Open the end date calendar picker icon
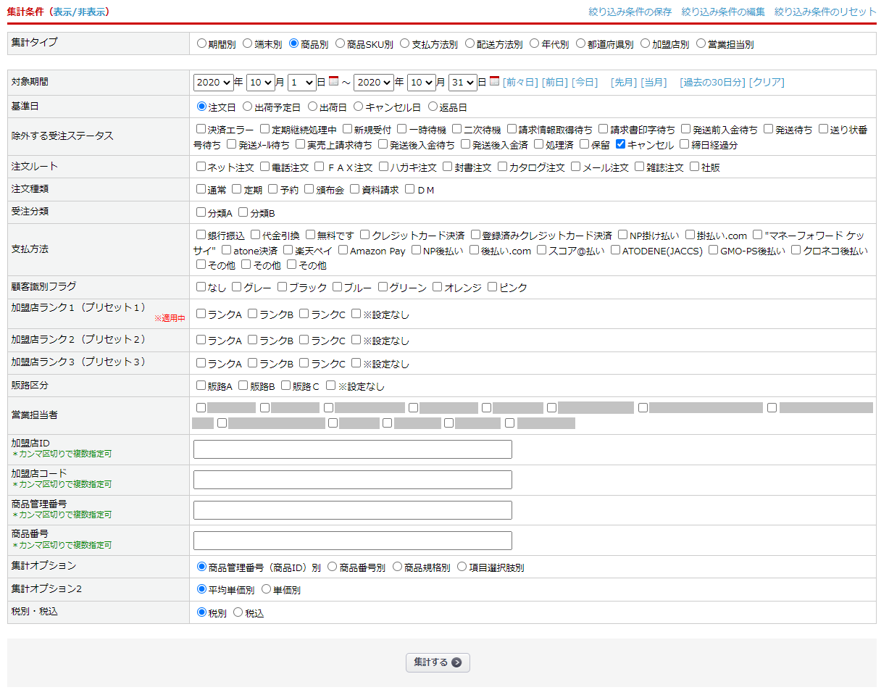This screenshot has width=889, height=695. (494, 82)
